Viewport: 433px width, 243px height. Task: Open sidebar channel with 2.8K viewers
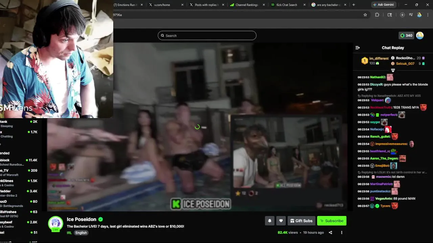[x=19, y=224]
